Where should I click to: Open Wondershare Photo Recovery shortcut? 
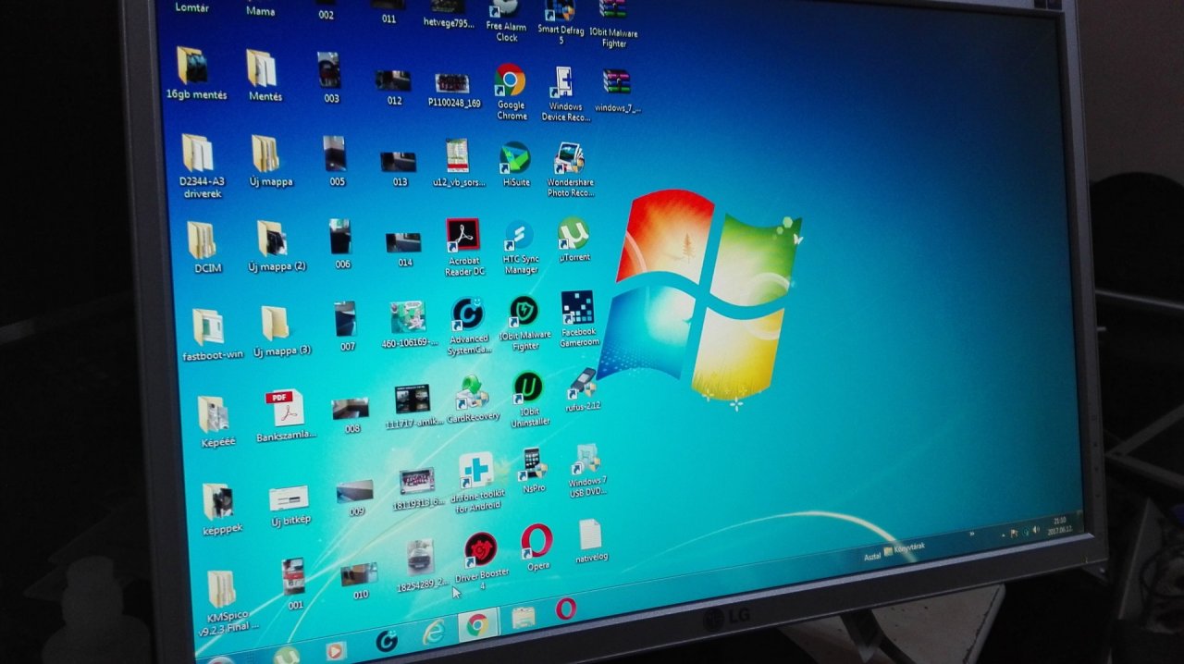(569, 158)
